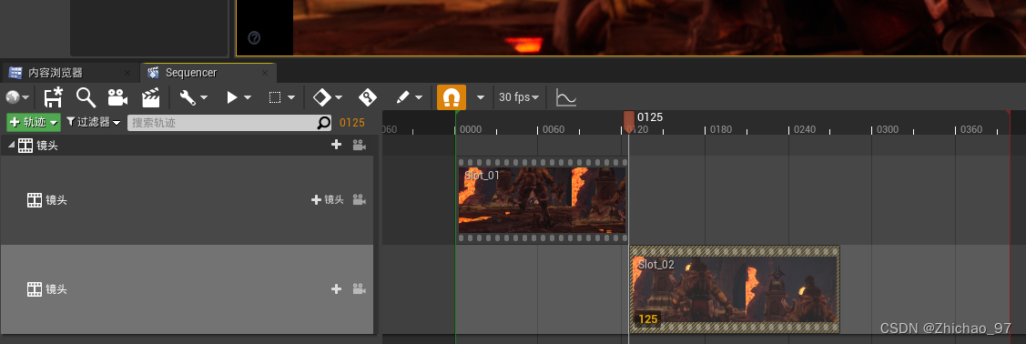Click the 0240 mark on timeline ruler
1026x344 pixels.
point(804,129)
